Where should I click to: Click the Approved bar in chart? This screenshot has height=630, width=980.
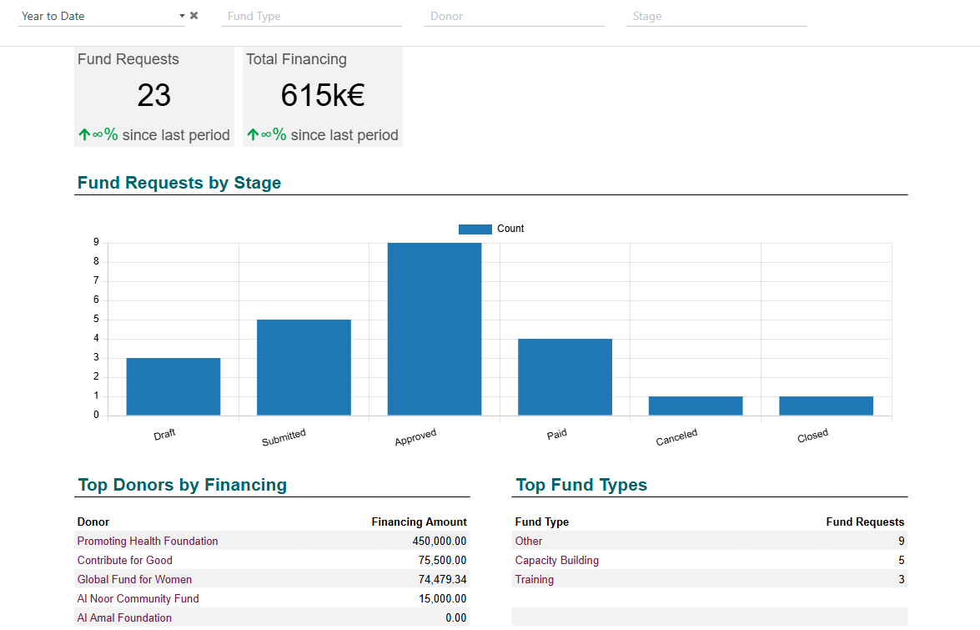(x=435, y=329)
